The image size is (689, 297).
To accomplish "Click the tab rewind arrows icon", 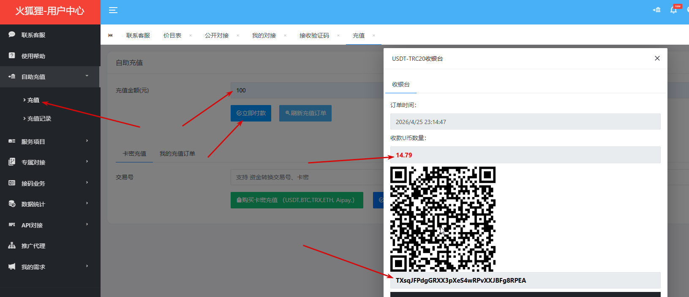I will point(110,35).
